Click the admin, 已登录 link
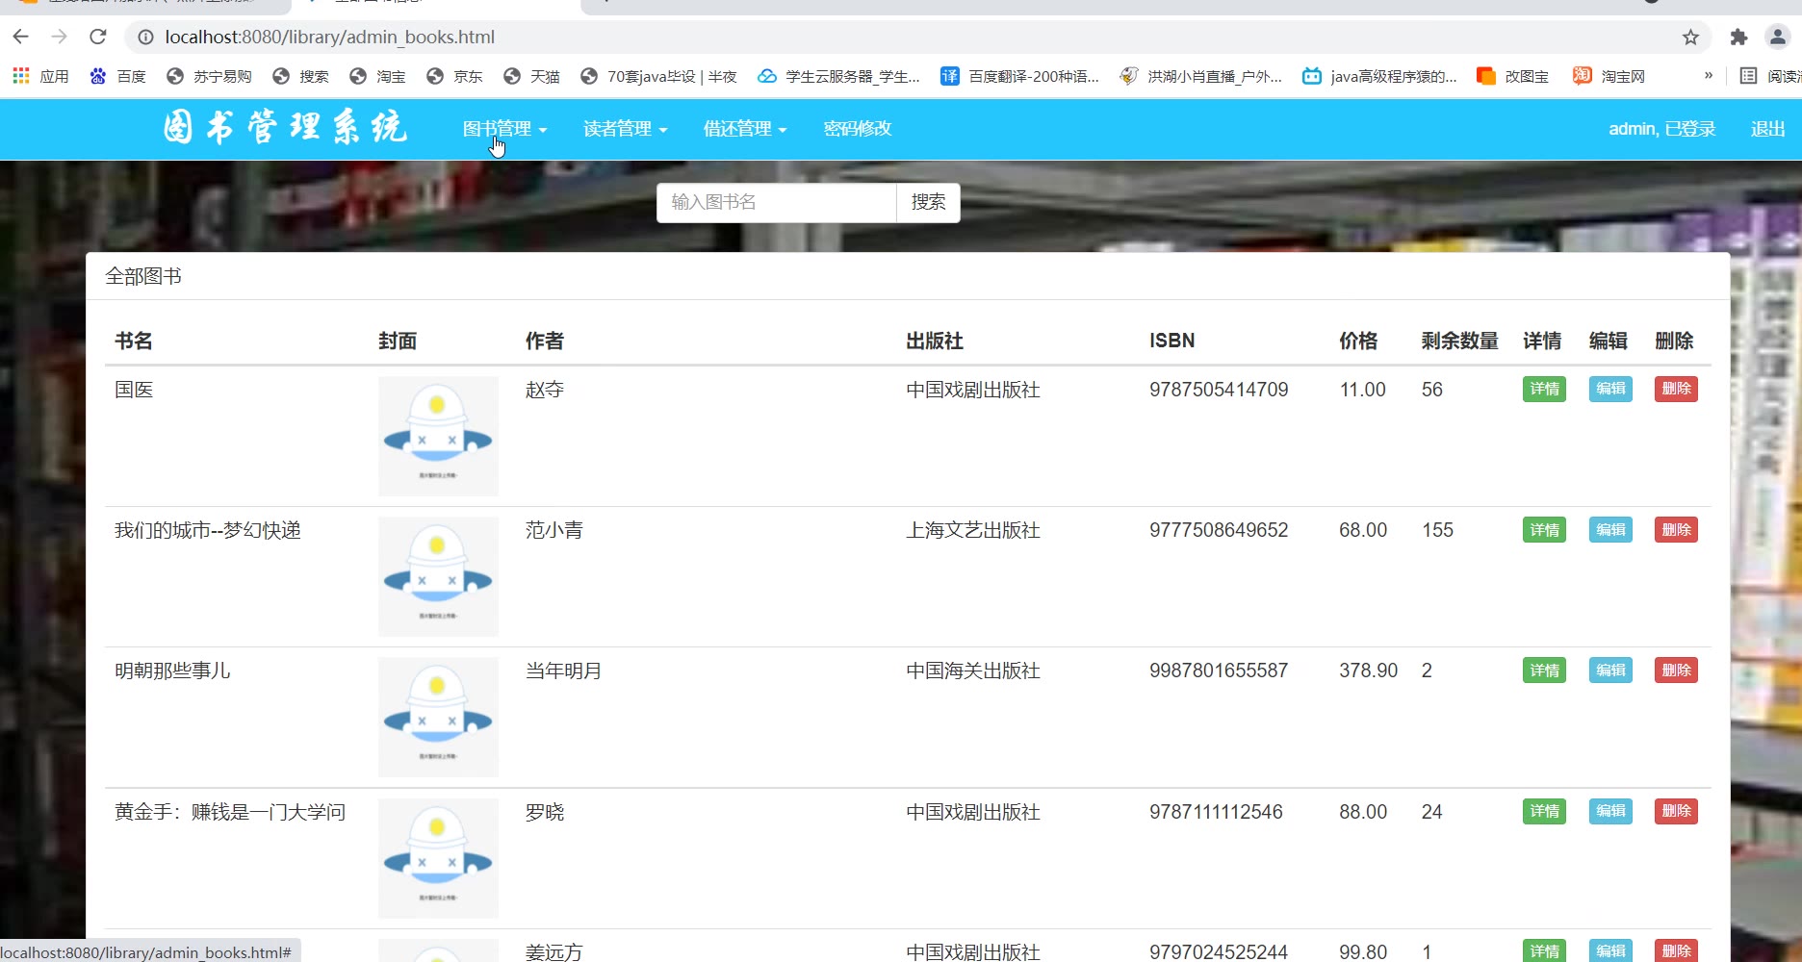The width and height of the screenshot is (1802, 962). pyautogui.click(x=1661, y=128)
